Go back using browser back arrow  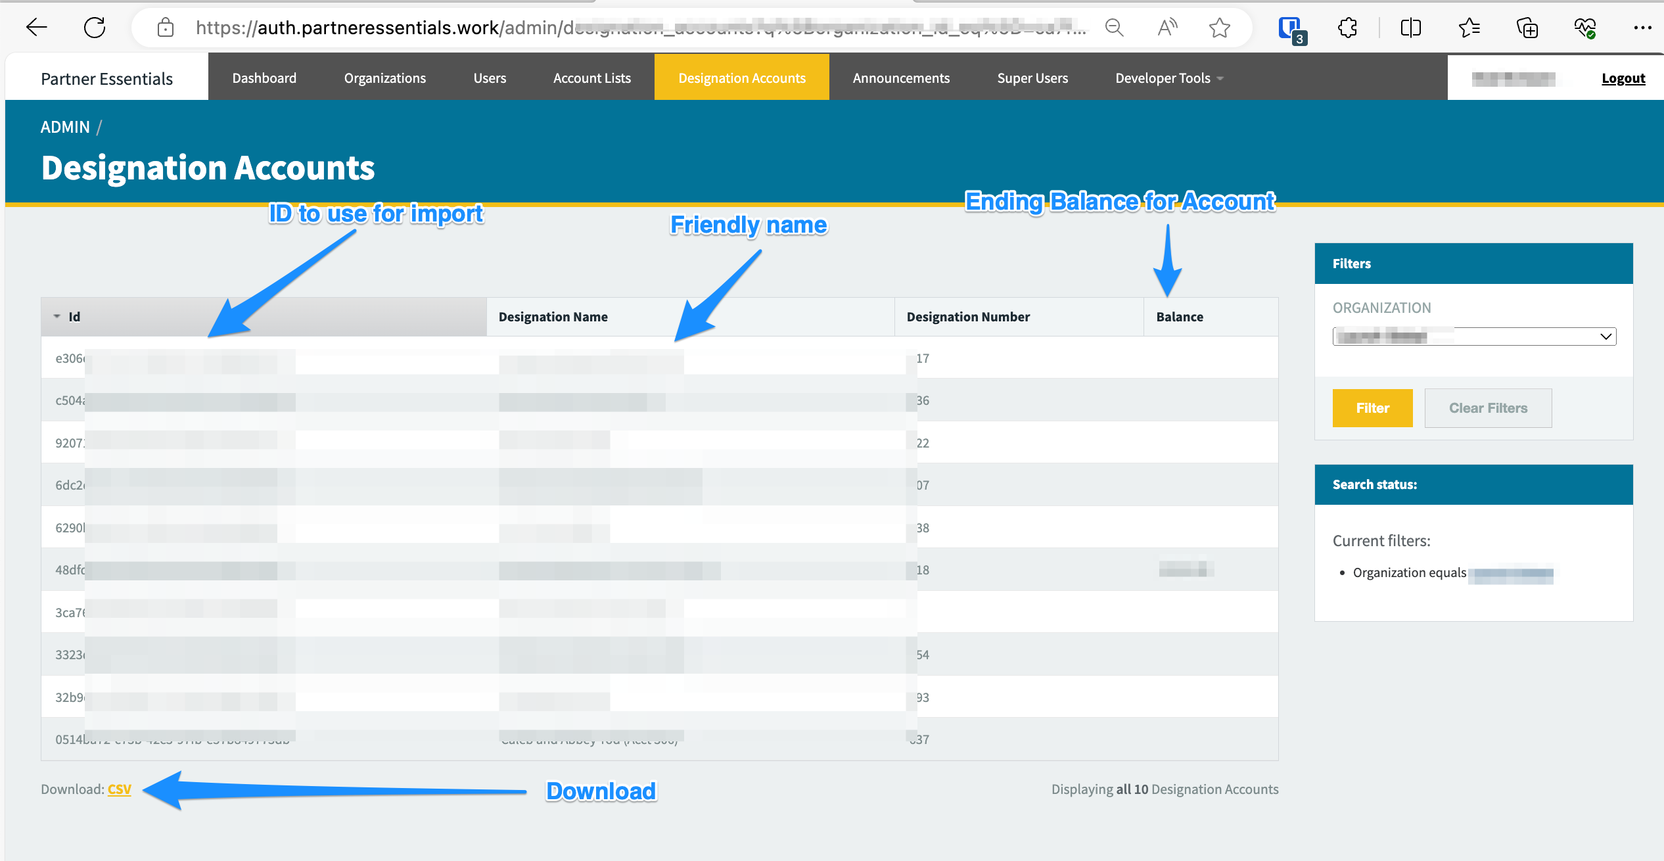coord(37,28)
